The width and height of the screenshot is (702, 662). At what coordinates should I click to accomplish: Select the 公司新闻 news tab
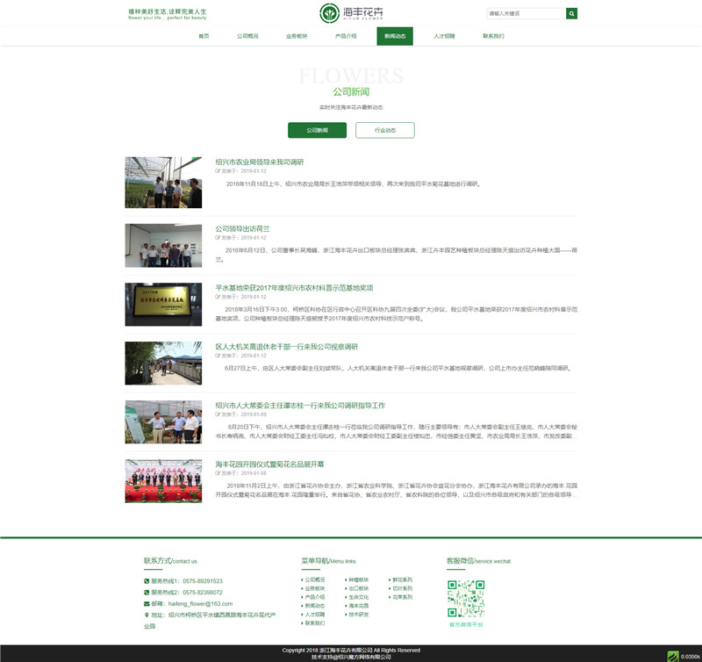point(317,130)
